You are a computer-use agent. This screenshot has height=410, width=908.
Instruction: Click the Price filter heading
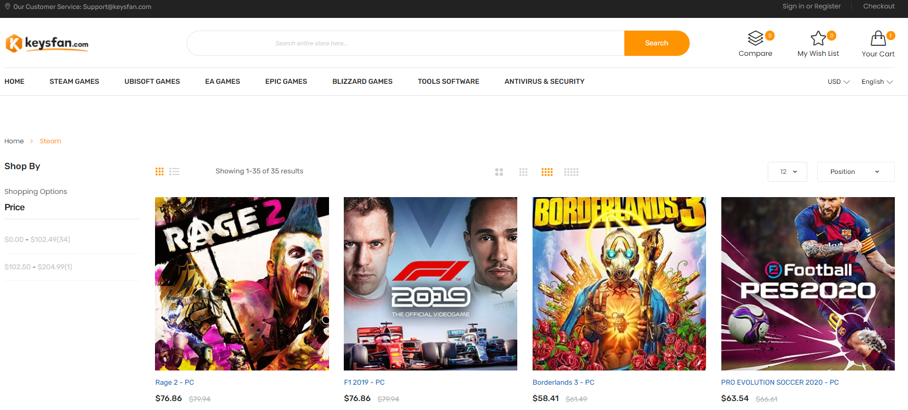point(15,208)
